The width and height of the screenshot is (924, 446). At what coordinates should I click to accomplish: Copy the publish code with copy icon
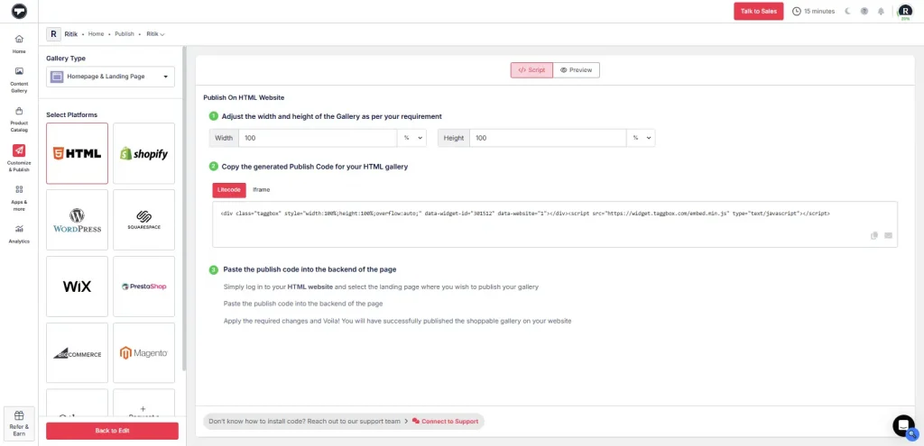874,236
